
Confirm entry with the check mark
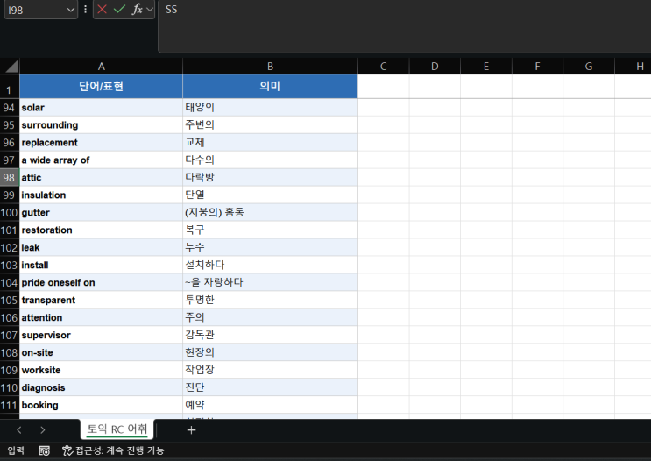pos(119,9)
